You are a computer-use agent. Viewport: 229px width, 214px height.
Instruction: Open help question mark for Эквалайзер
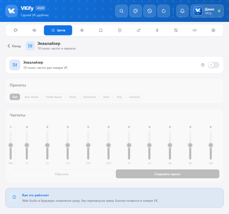pos(203,65)
